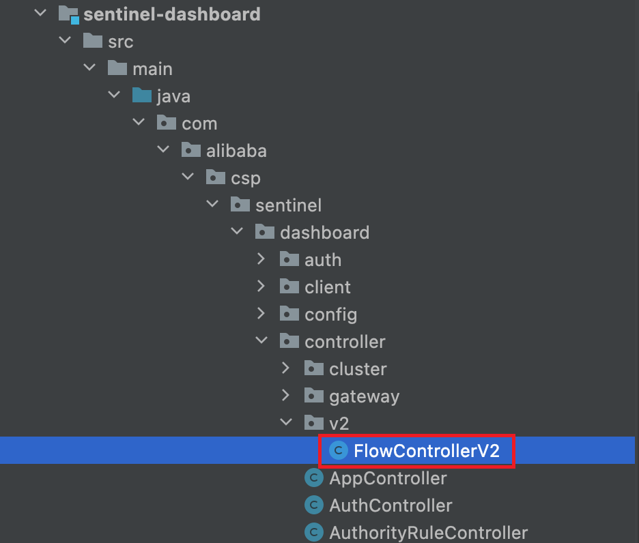
Task: Click the FlowControllerV2 class icon
Action: click(338, 450)
